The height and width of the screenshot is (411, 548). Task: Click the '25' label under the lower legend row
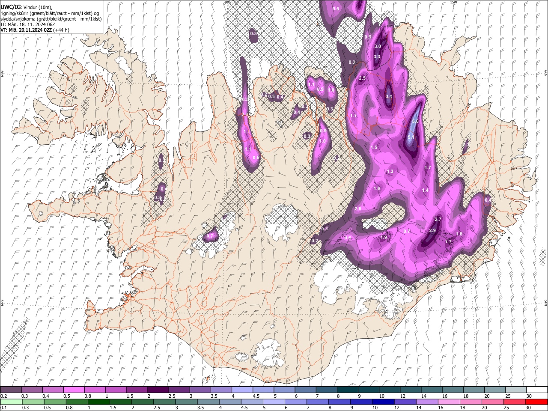click(506, 408)
